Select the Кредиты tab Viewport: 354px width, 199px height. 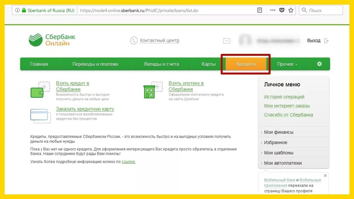point(246,64)
